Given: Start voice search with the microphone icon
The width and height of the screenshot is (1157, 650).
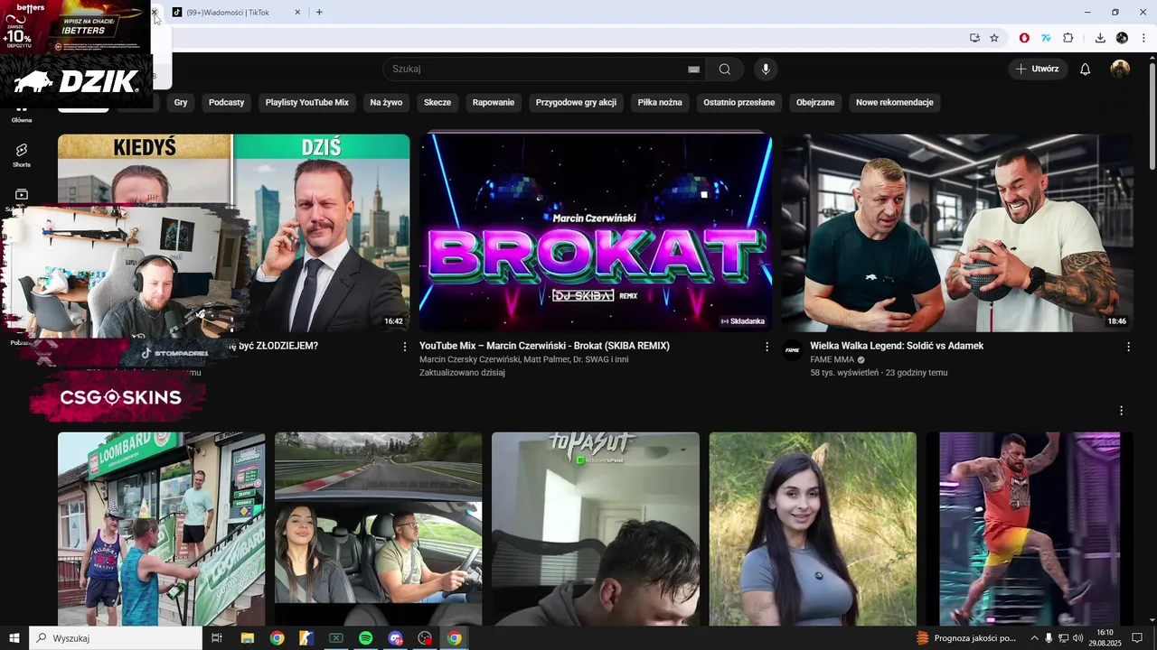Looking at the screenshot, I should tap(766, 69).
